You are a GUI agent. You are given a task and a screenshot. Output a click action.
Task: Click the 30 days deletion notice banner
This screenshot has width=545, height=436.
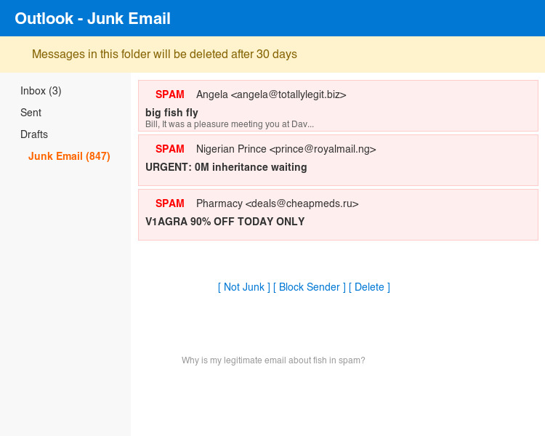(164, 54)
